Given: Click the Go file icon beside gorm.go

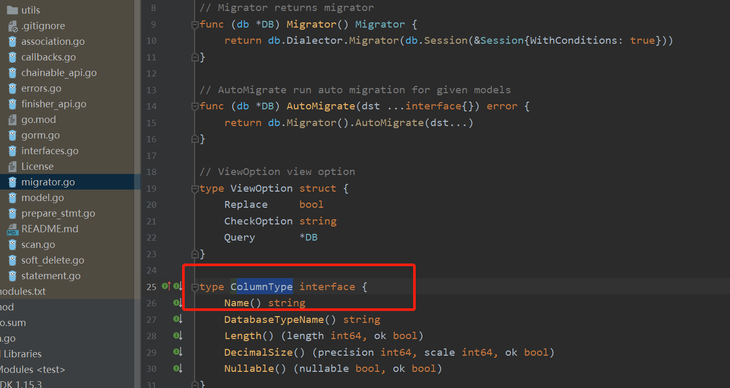Looking at the screenshot, I should (11, 135).
